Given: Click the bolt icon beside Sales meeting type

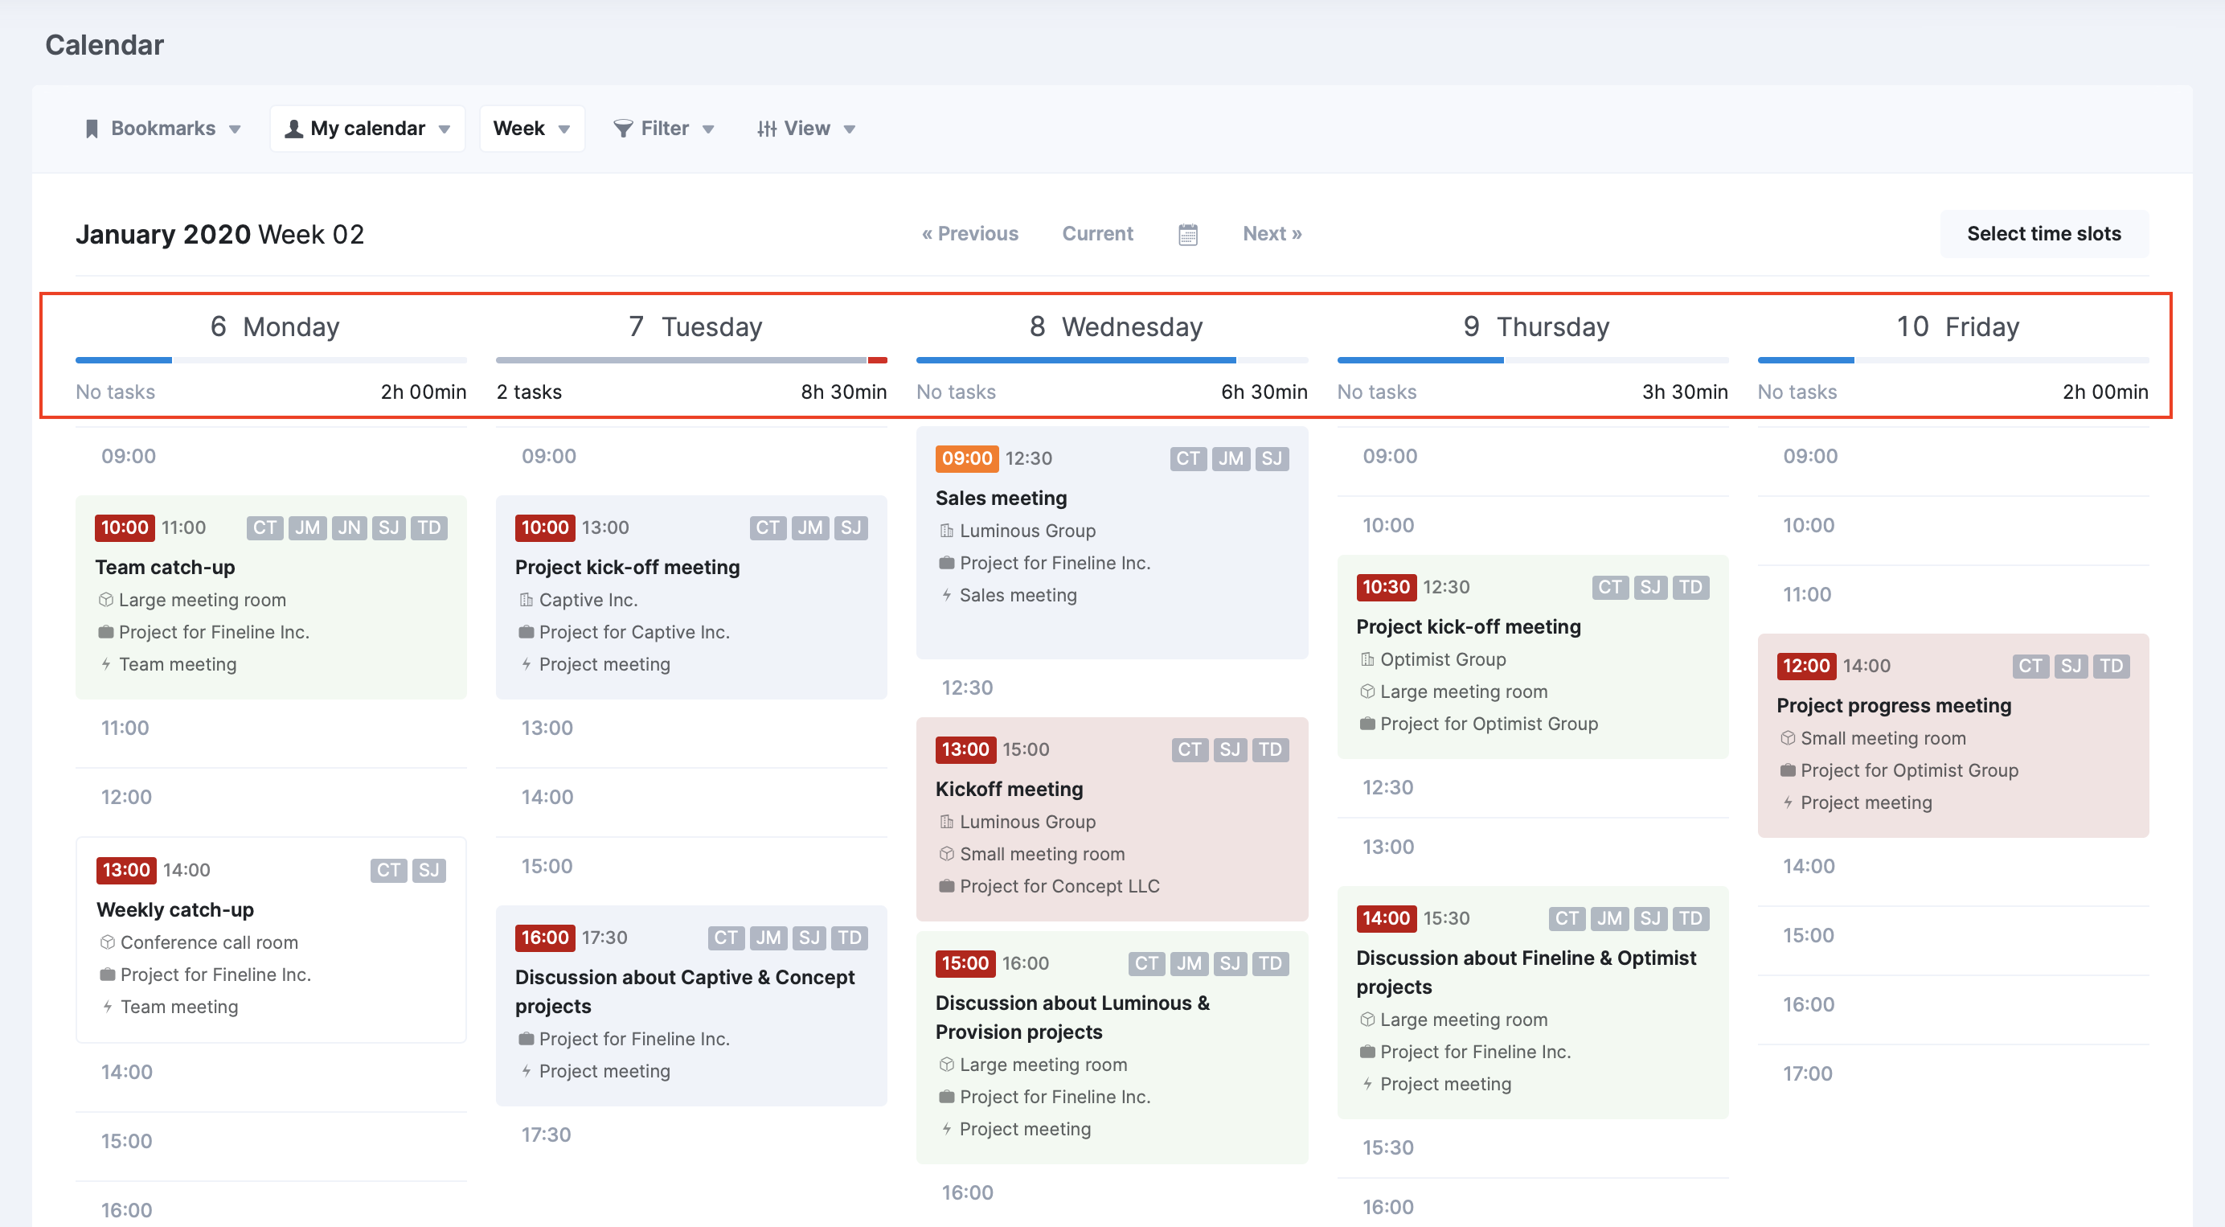Looking at the screenshot, I should [x=947, y=594].
